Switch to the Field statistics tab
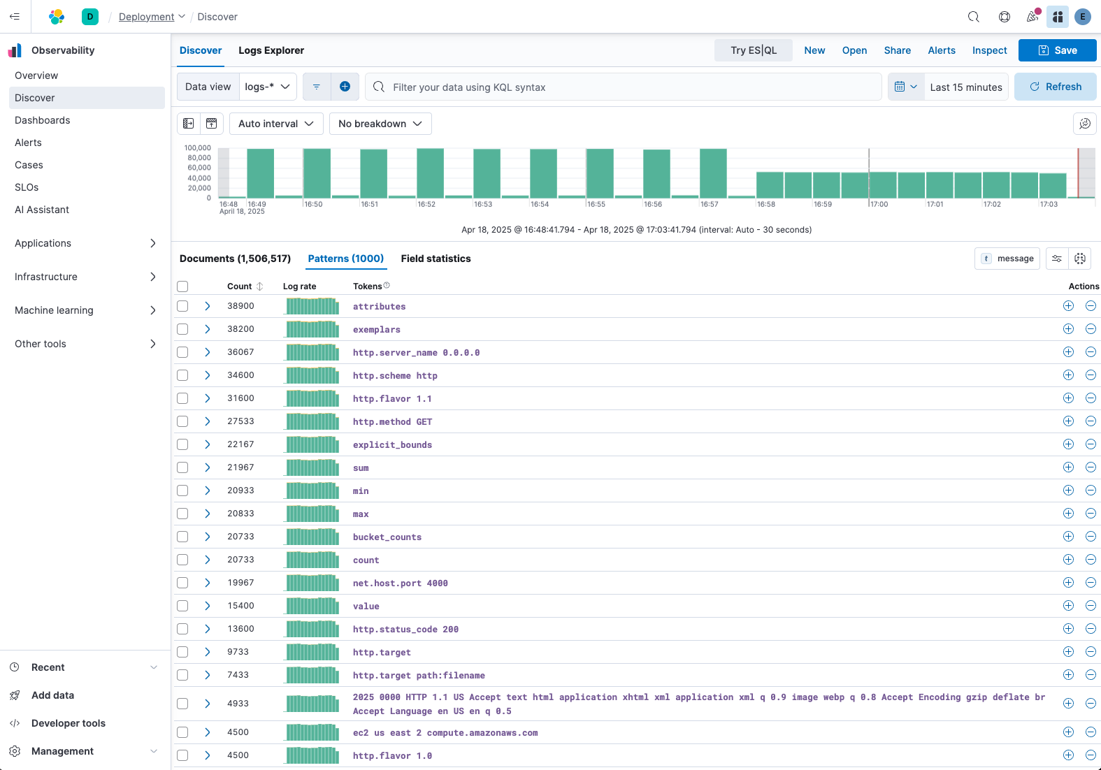Image resolution: width=1101 pixels, height=770 pixels. tap(436, 259)
